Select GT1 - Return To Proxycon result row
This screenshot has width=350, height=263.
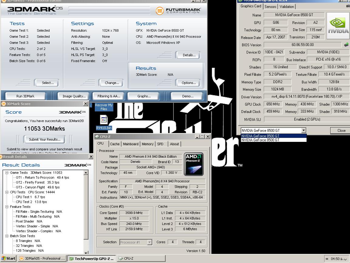pos(42,177)
